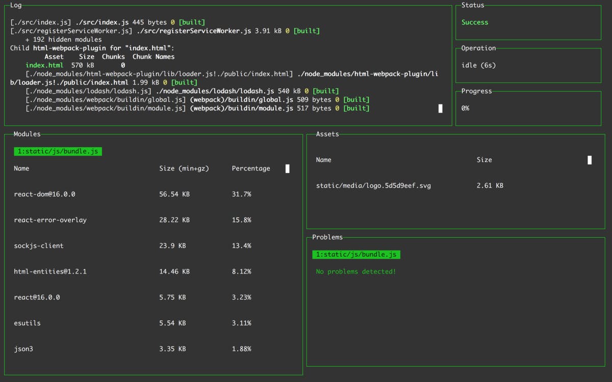The width and height of the screenshot is (612, 382).
Task: Select the esutils module entry
Action: pos(27,323)
